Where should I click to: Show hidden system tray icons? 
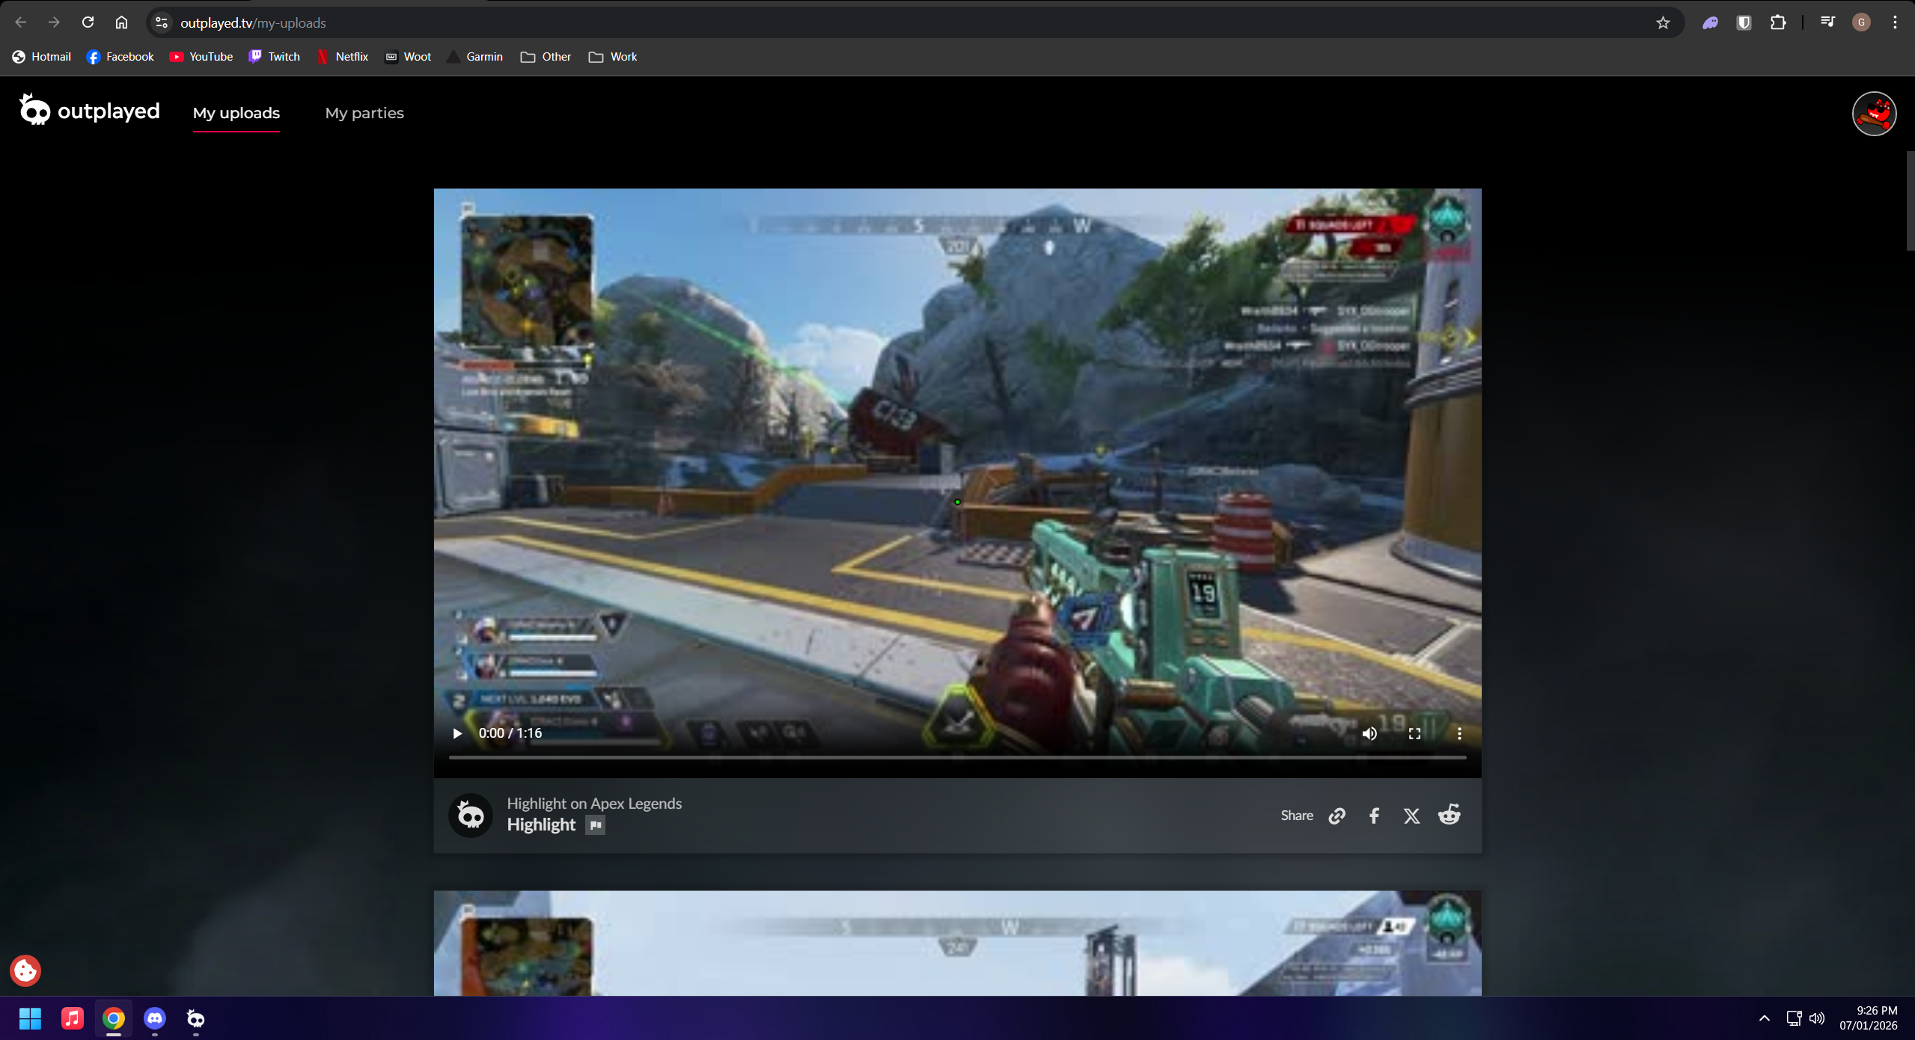pos(1764,1018)
